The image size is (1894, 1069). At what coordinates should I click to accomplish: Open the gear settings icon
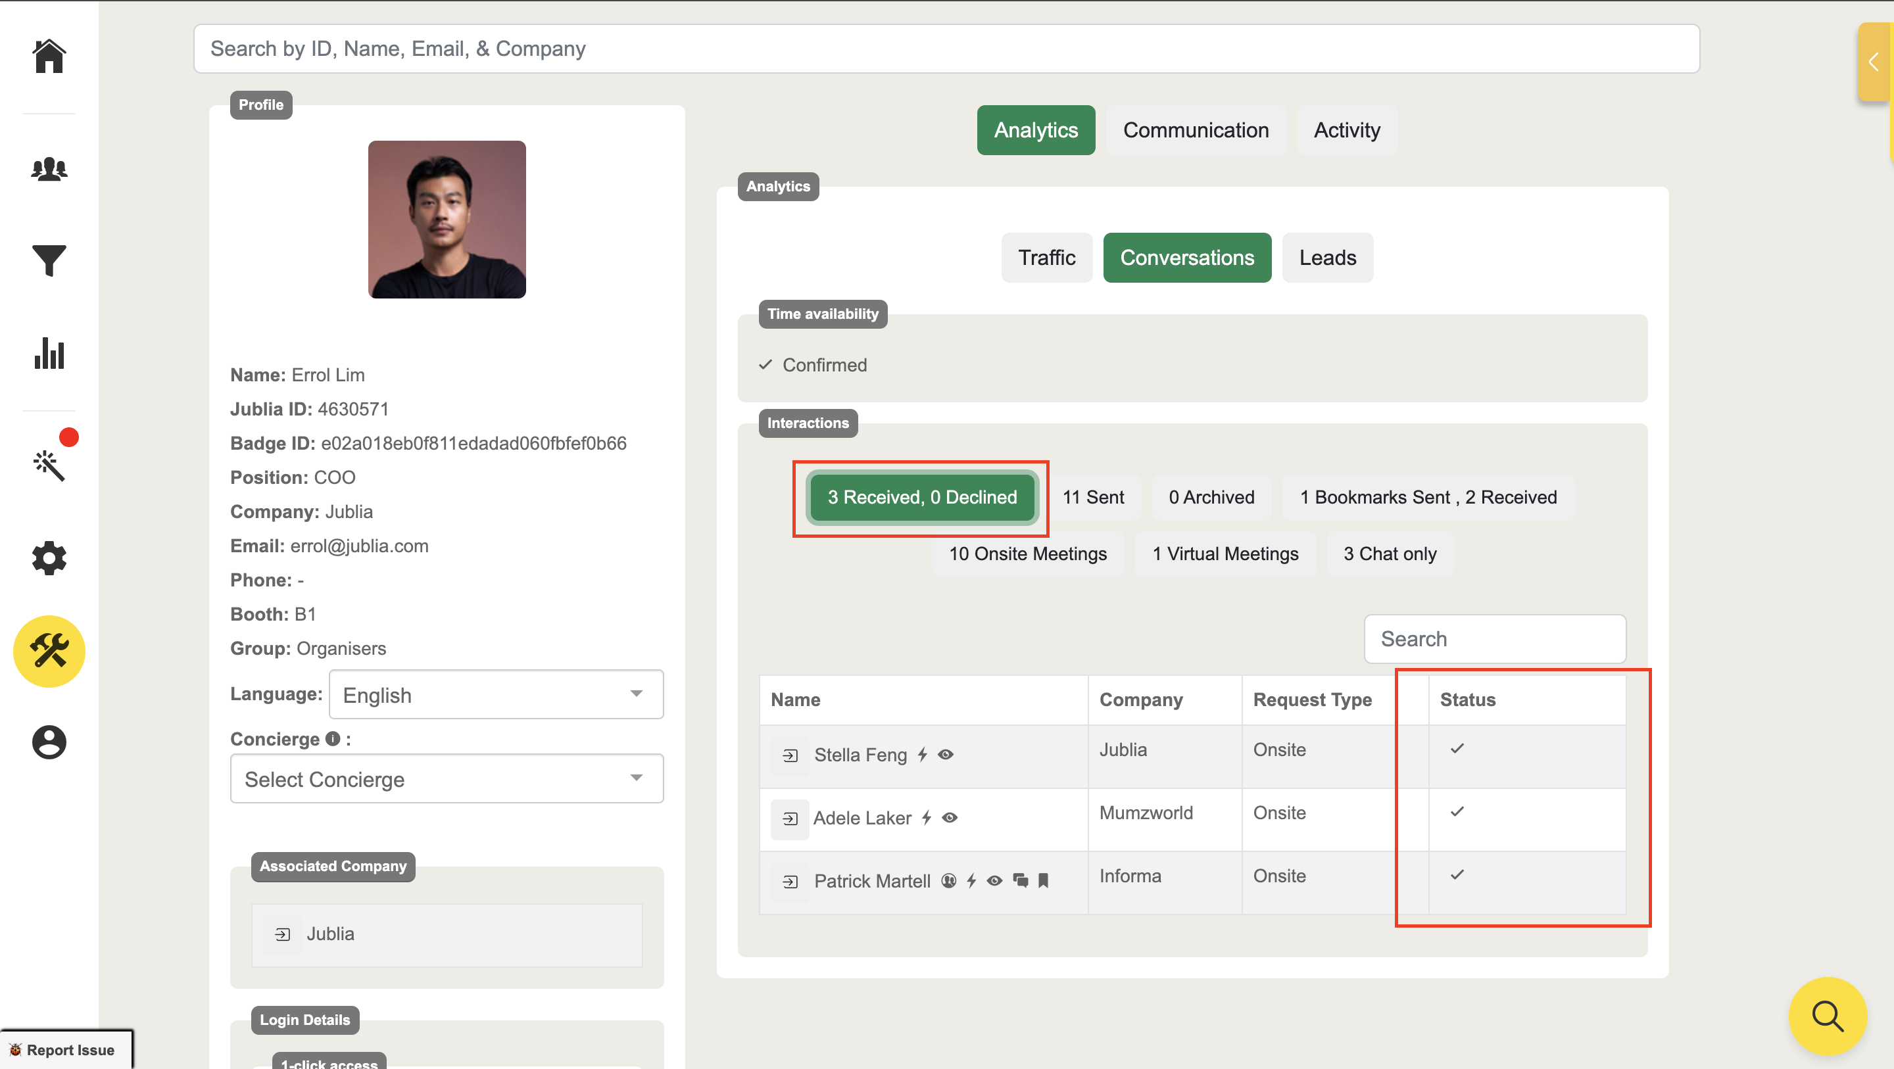(x=49, y=558)
